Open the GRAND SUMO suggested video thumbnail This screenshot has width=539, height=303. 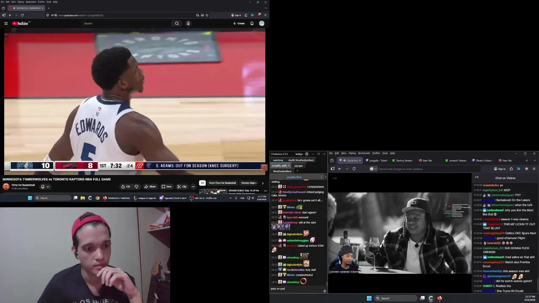213,191
